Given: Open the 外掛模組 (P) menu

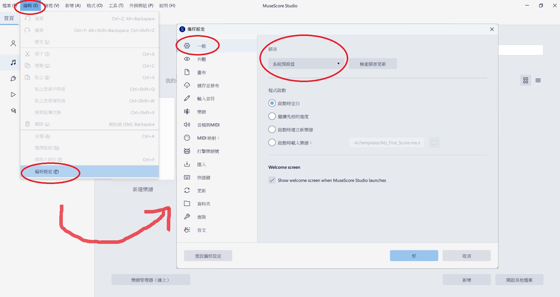Looking at the screenshot, I should pos(141,6).
